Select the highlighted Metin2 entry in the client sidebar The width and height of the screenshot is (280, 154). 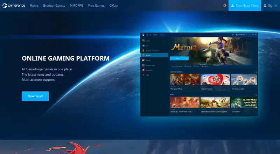154,55
